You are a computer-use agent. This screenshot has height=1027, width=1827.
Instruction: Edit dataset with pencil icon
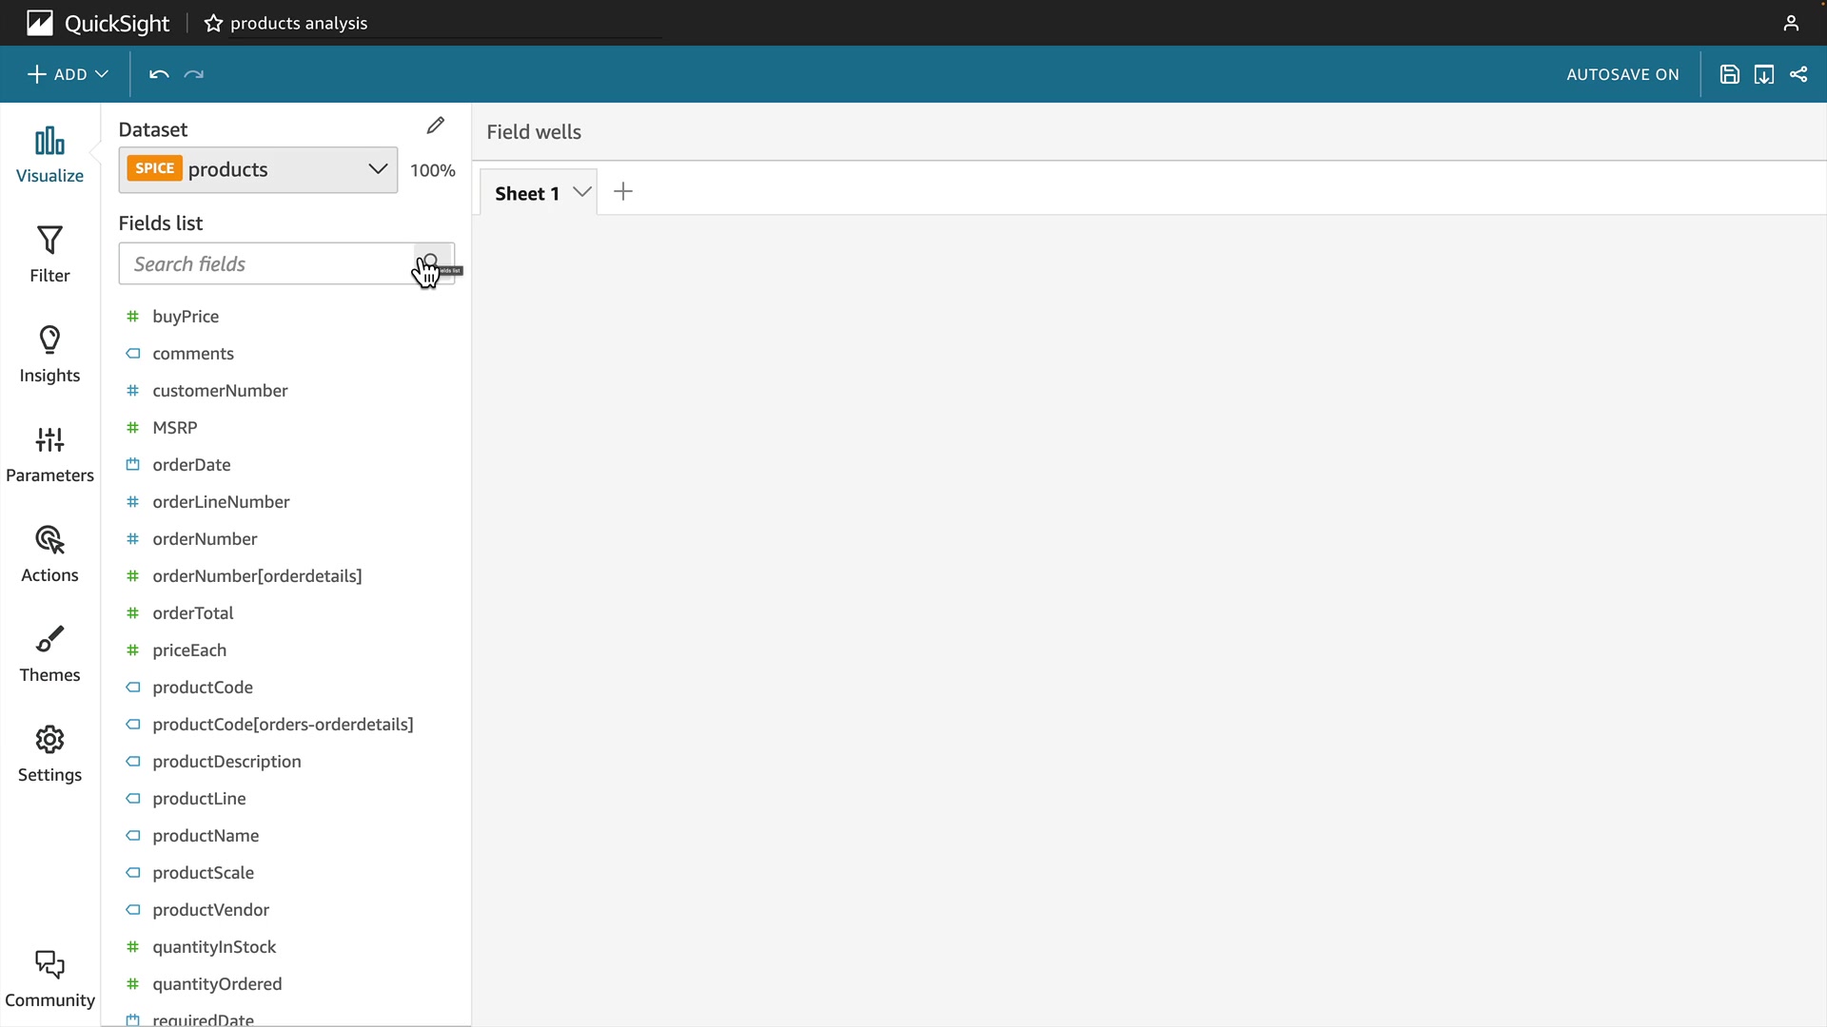pos(436,126)
